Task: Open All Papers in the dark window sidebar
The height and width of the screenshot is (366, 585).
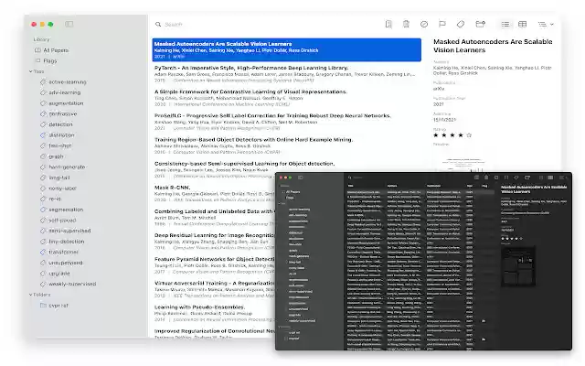Action: click(292, 191)
